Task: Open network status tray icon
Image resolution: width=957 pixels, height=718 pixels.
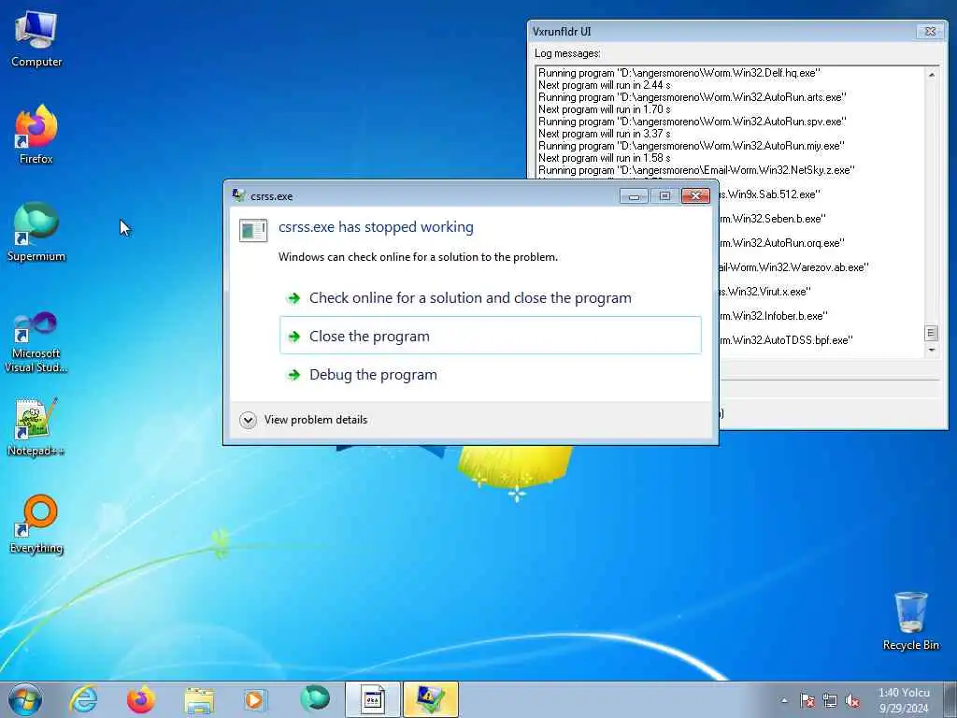Action: pyautogui.click(x=830, y=700)
